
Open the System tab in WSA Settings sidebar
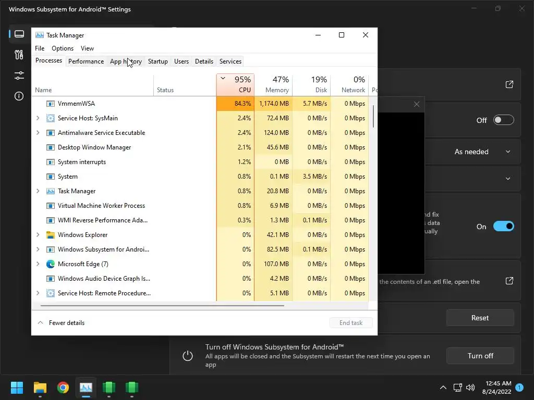[19, 34]
